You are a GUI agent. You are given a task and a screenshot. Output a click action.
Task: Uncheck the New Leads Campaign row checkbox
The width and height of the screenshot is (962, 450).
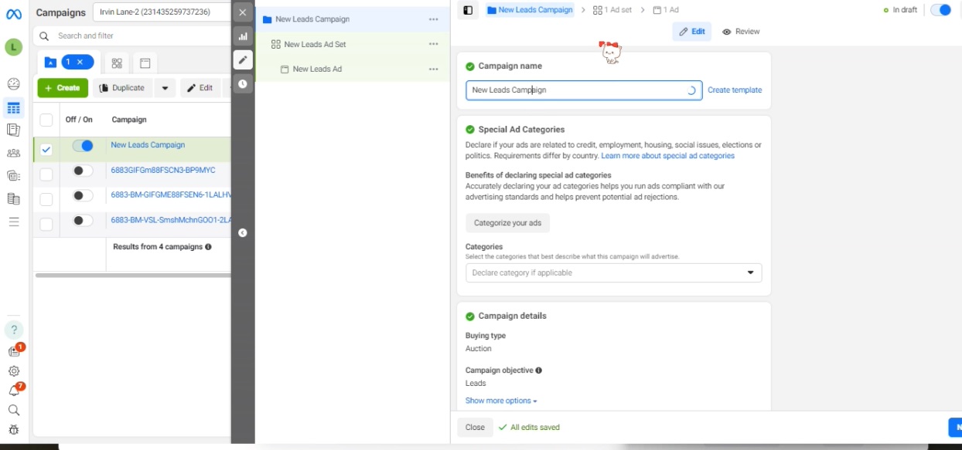point(46,150)
